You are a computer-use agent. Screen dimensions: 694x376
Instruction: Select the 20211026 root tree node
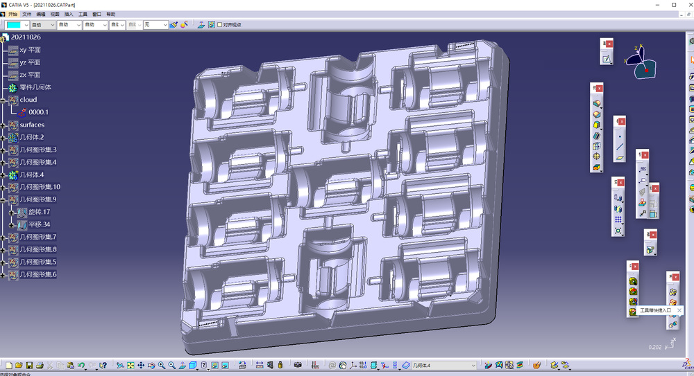[x=26, y=37]
